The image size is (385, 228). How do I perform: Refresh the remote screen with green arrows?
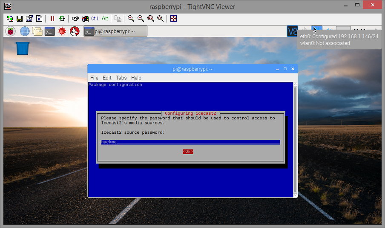pyautogui.click(x=62, y=19)
